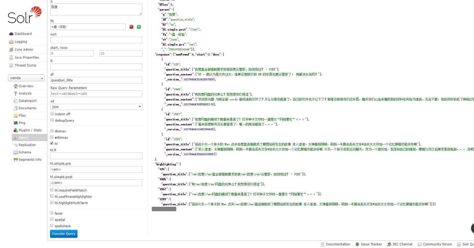Screen dimensions: 474x248
Task: Click the Solr logo
Action: tap(25, 15)
